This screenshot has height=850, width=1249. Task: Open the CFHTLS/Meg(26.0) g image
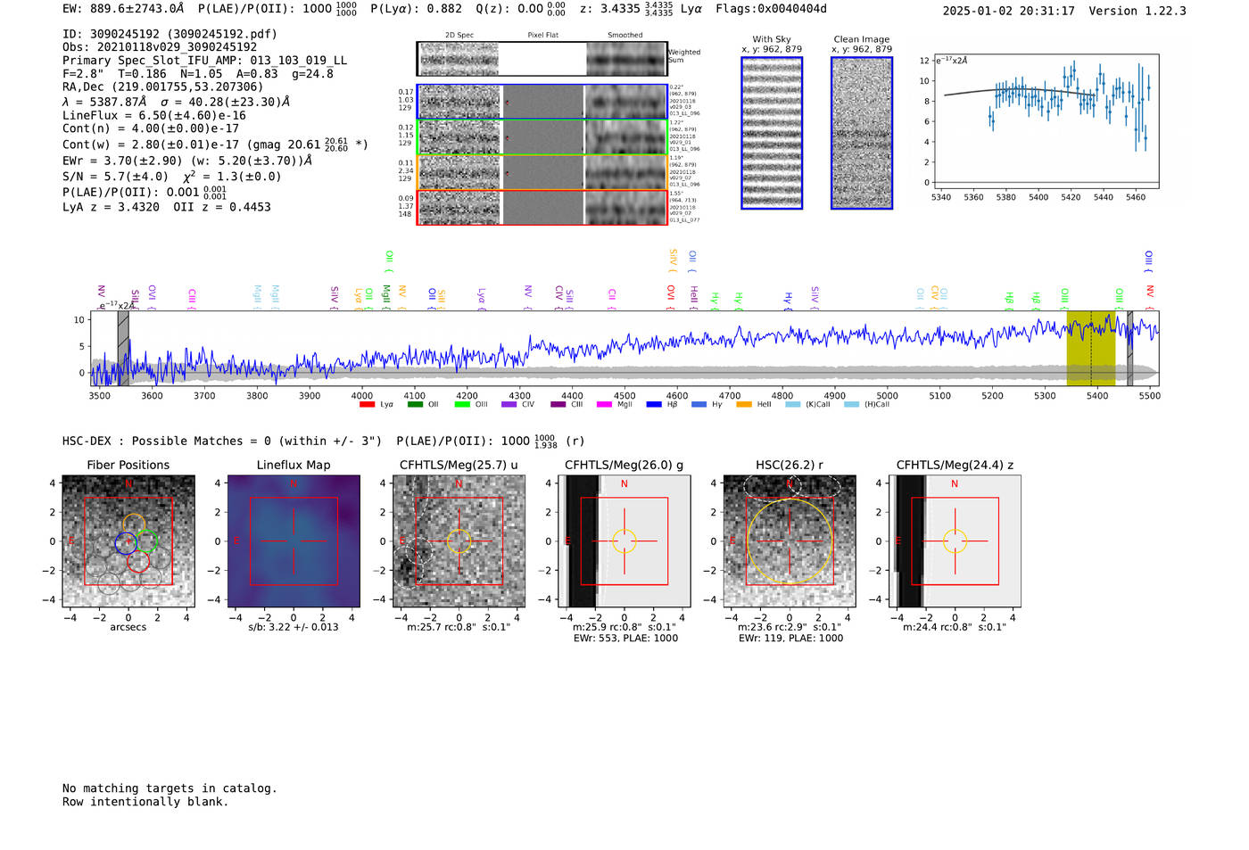click(624, 541)
